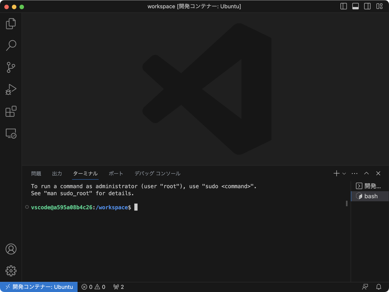
Task: Open the Extensions view
Action: tap(11, 111)
